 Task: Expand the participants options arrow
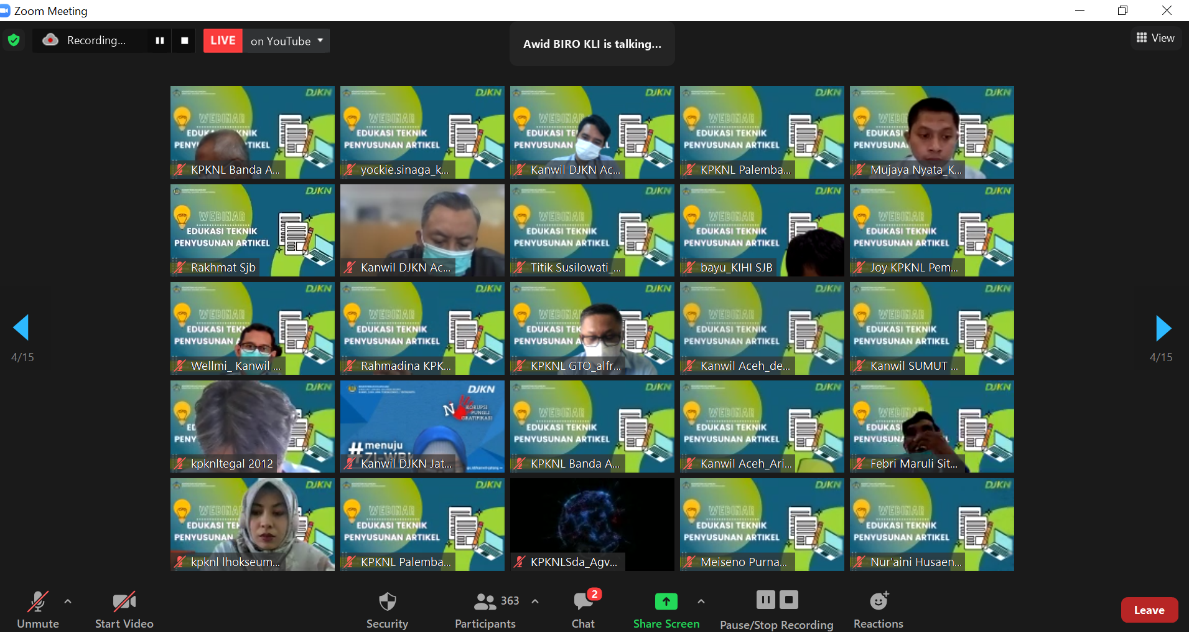pyautogui.click(x=535, y=601)
